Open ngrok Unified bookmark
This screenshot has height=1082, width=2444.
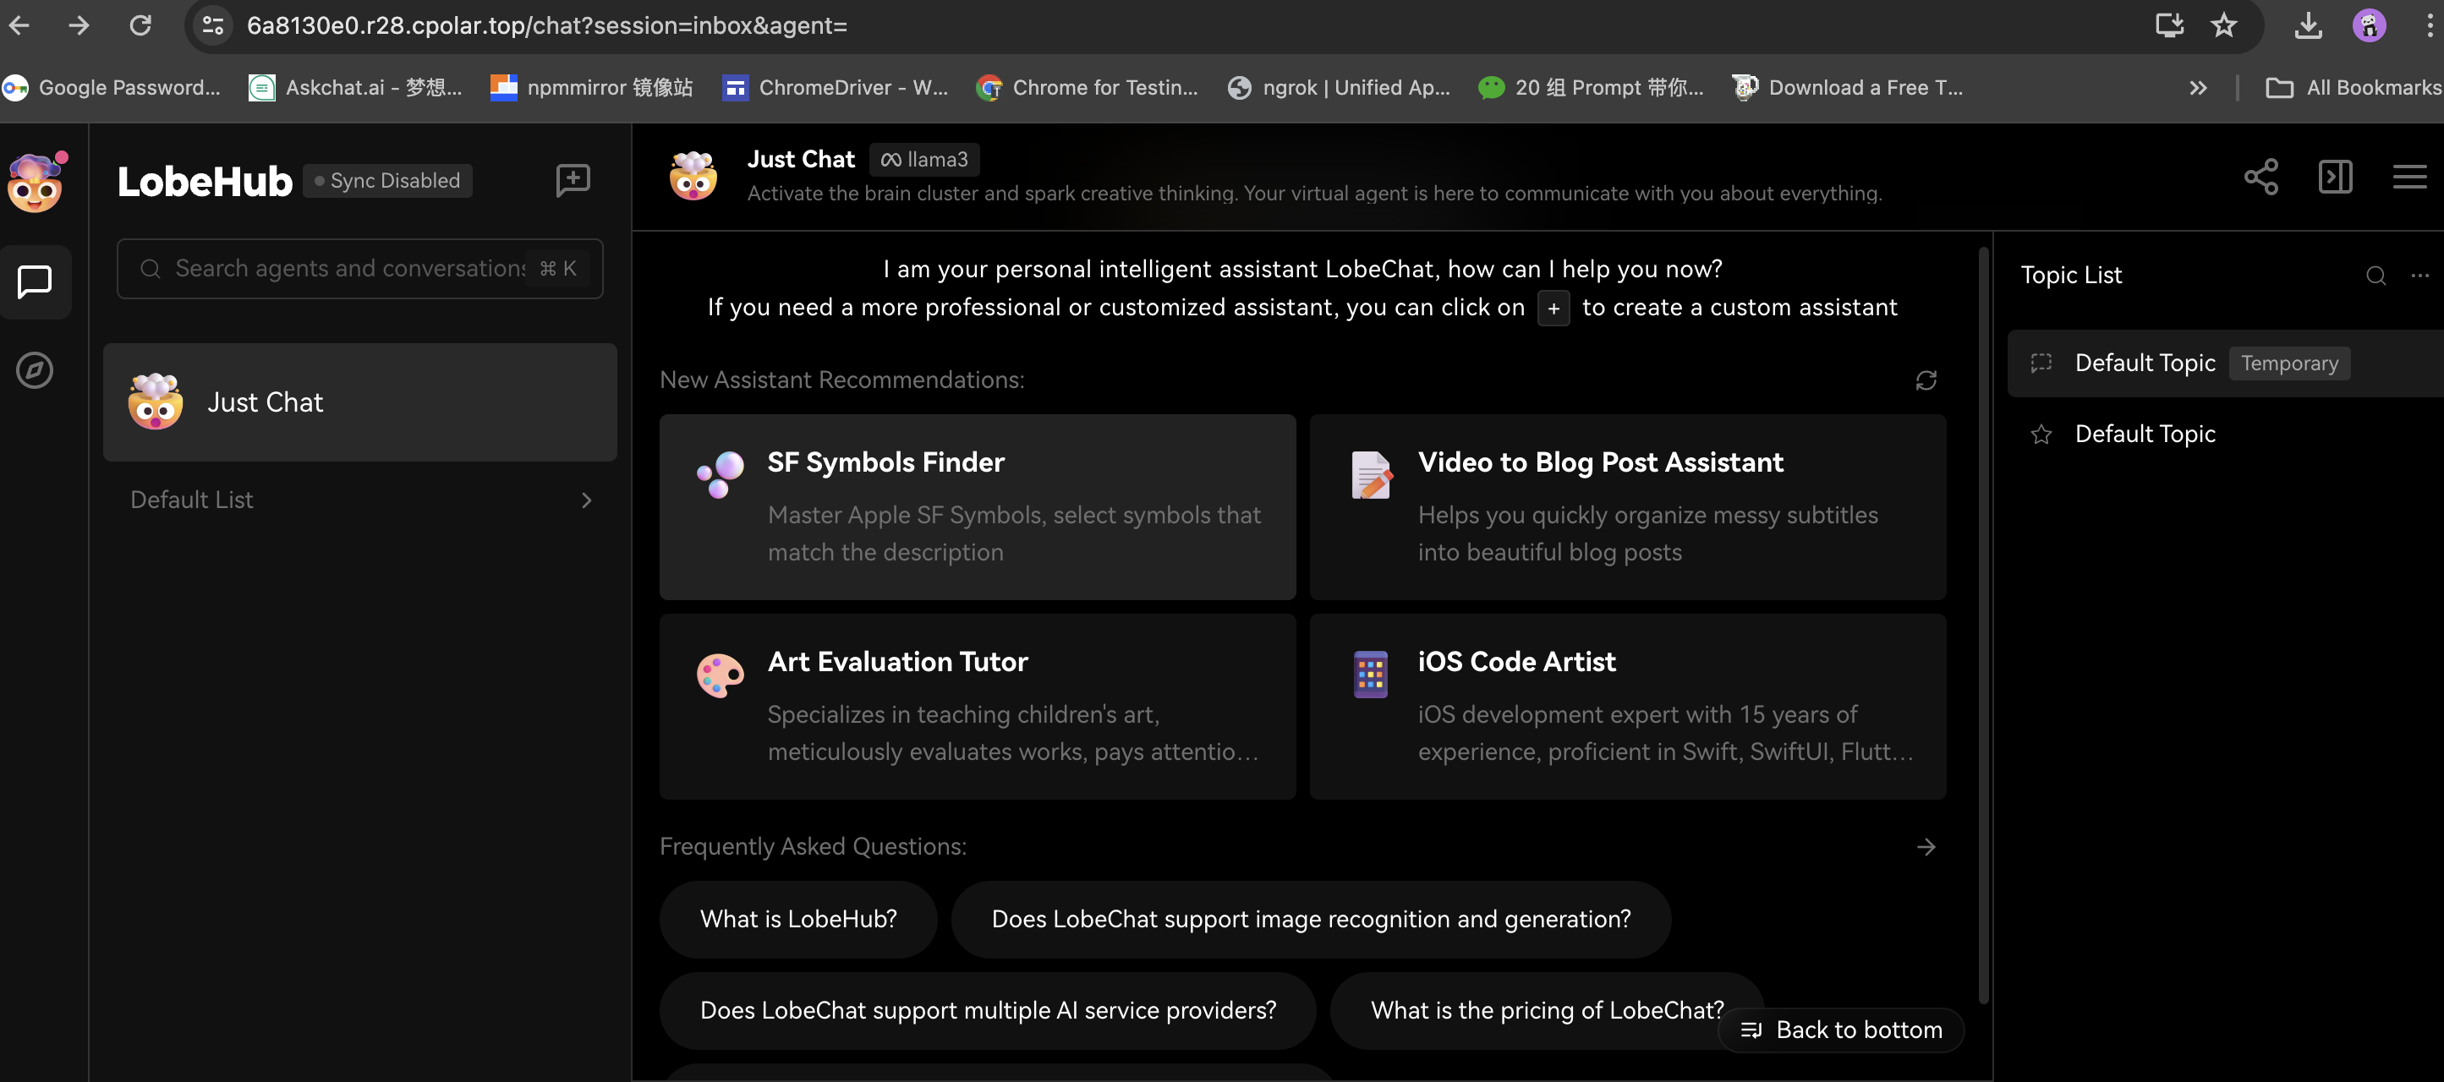click(1339, 88)
